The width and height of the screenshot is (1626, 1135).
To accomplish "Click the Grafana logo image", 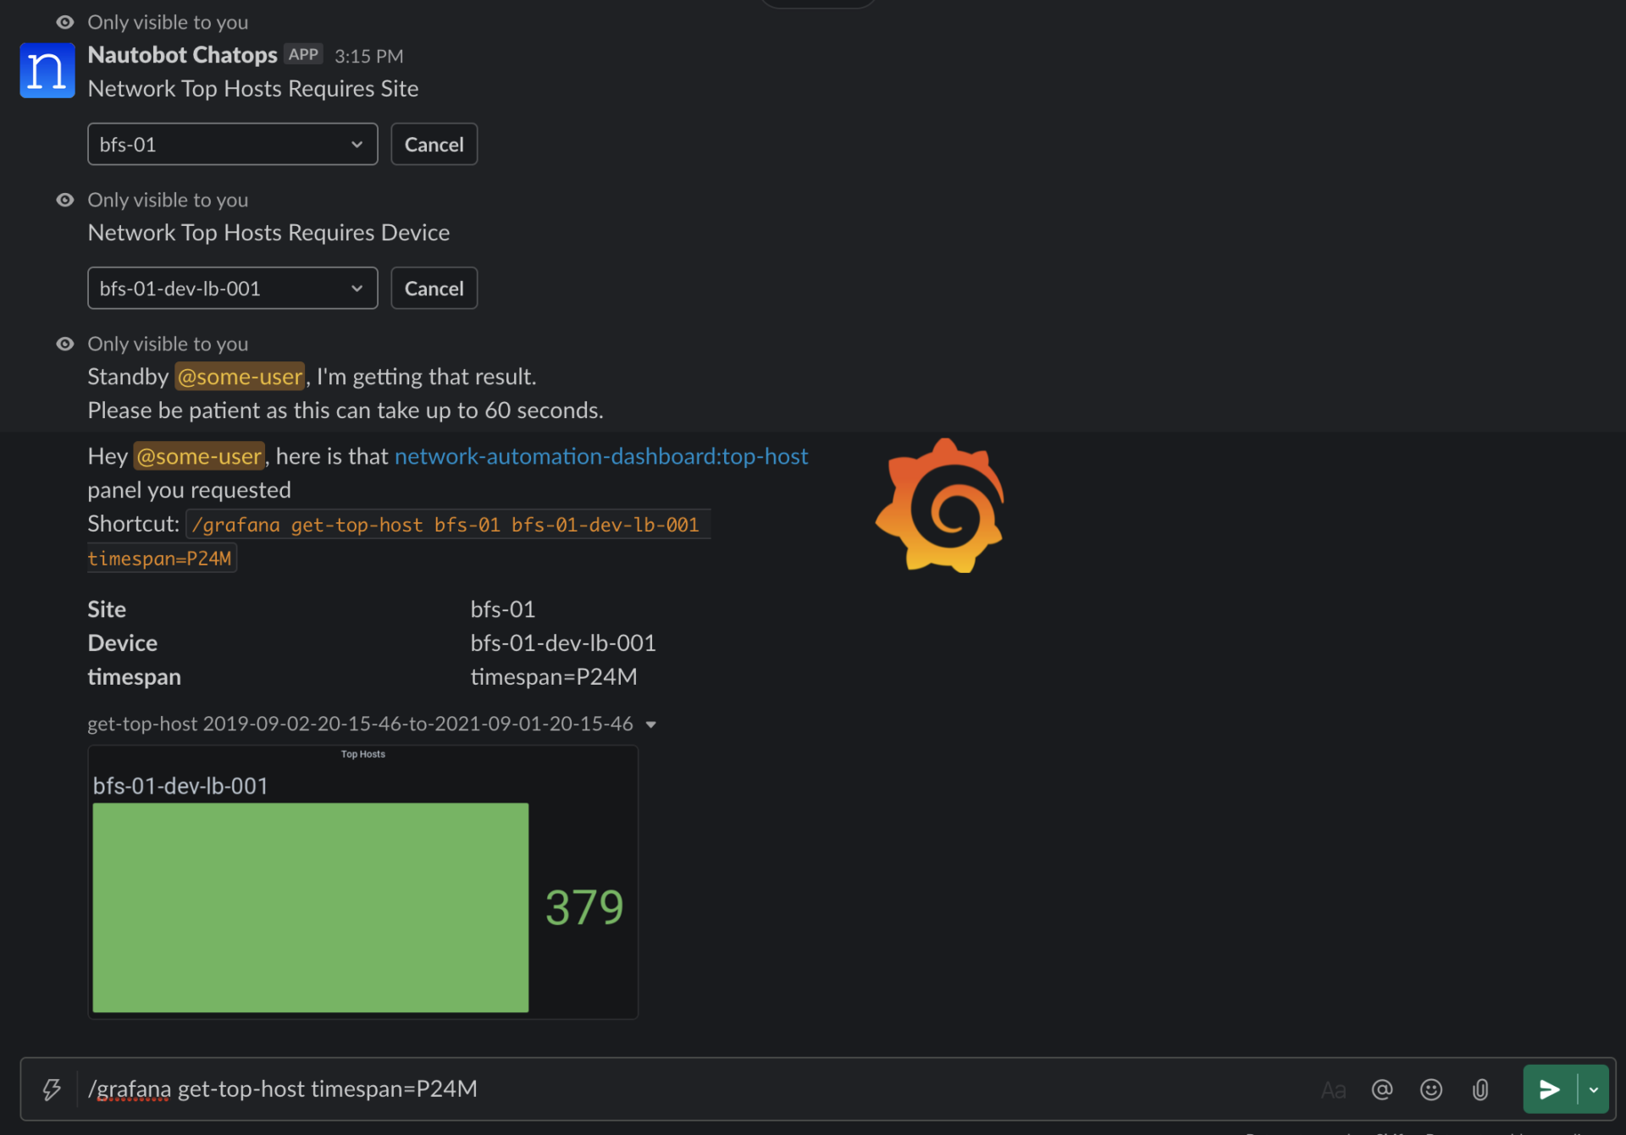I will pyautogui.click(x=940, y=505).
